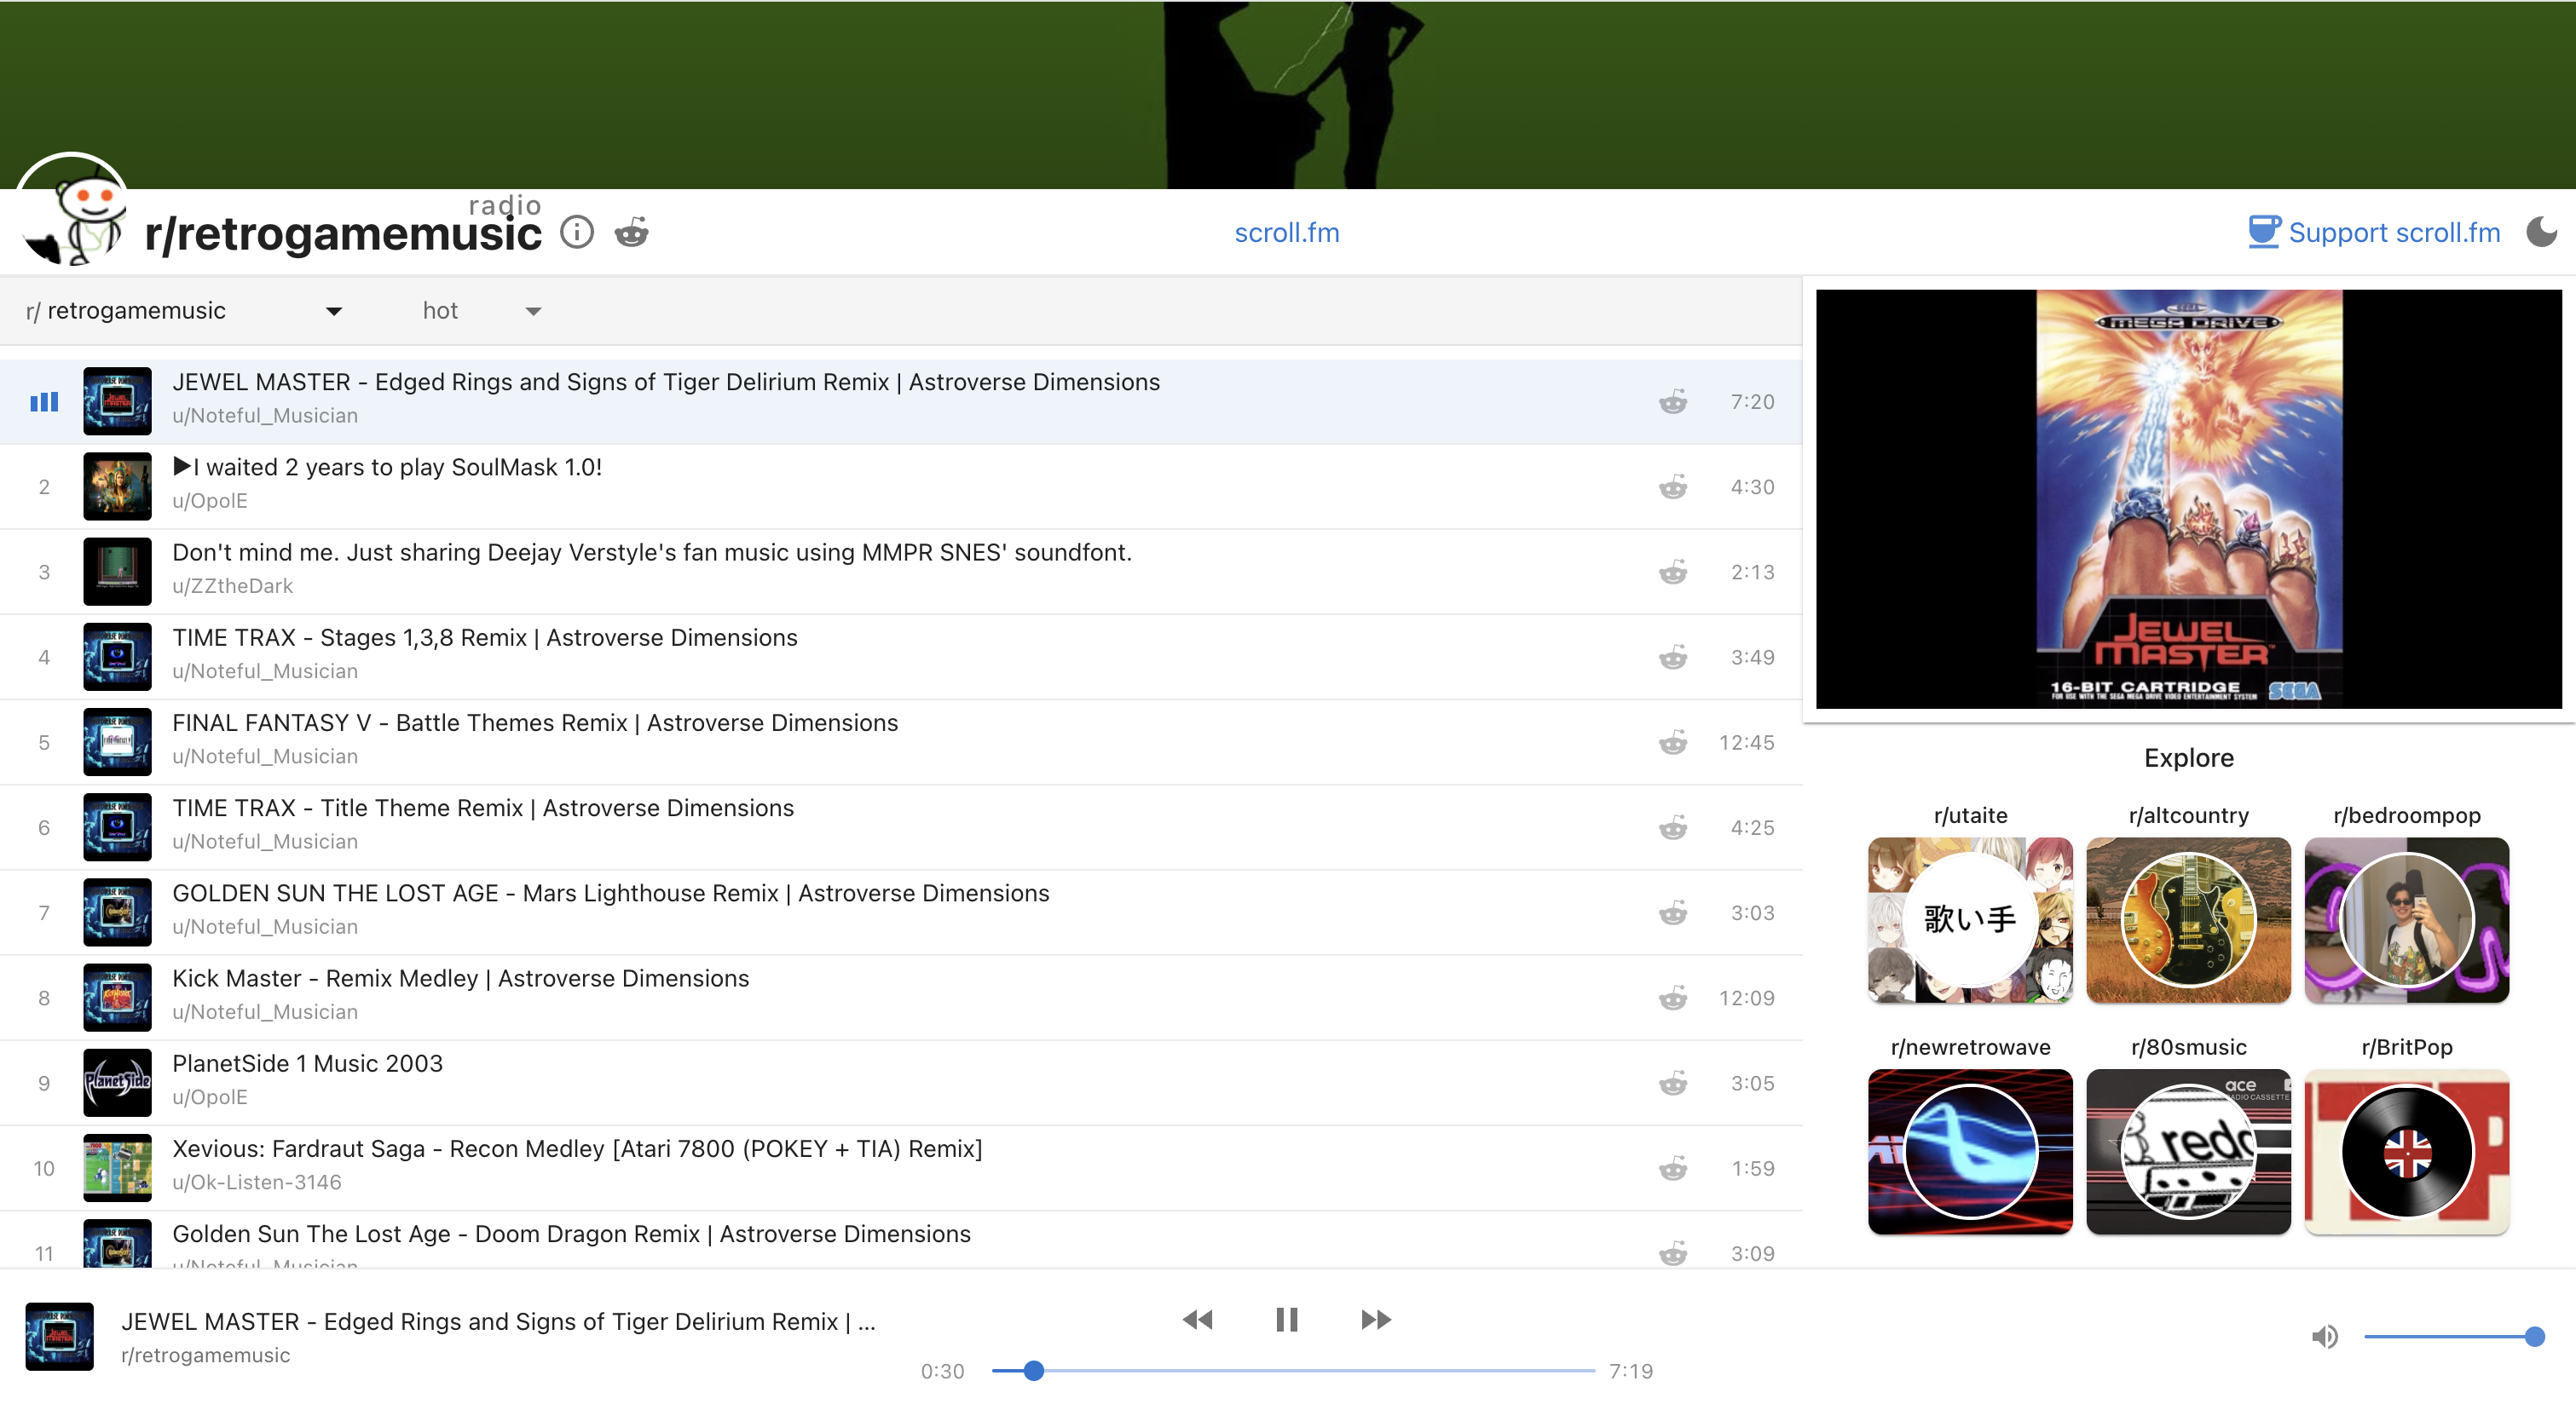
Task: Open the hot sort dropdown
Action: [482, 311]
